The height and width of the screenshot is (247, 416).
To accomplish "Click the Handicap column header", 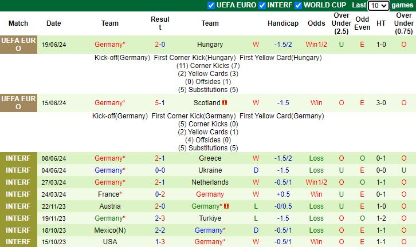I will click(283, 23).
